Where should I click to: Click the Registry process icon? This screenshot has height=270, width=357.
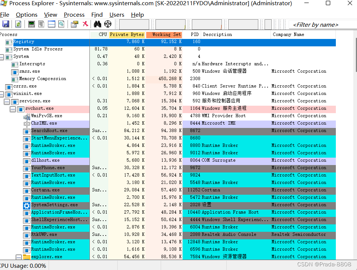click(9, 43)
